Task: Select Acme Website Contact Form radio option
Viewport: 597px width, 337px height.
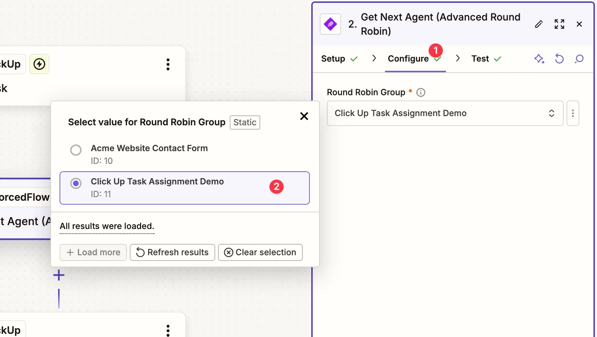Action: tap(76, 150)
